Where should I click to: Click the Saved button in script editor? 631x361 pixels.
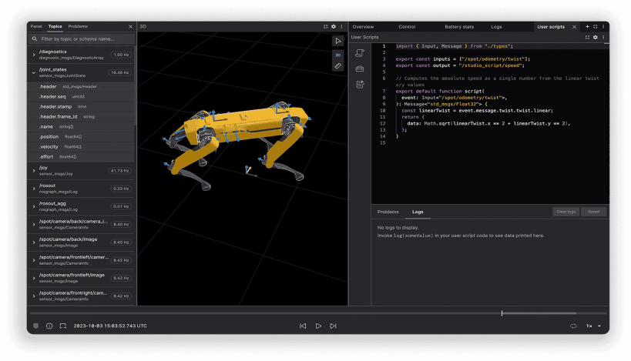(594, 211)
